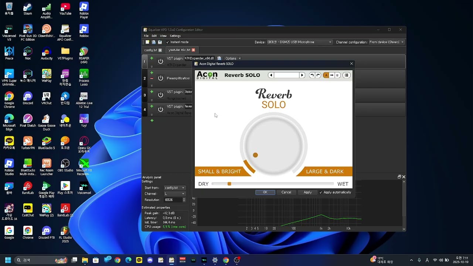Select the previous preset arrow
This screenshot has width=473, height=266.
click(x=271, y=75)
